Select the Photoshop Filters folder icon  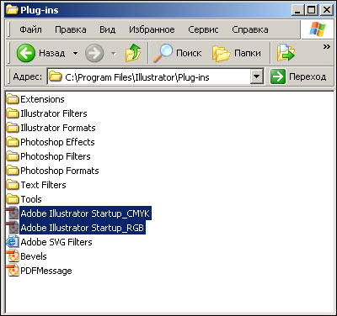coord(13,156)
